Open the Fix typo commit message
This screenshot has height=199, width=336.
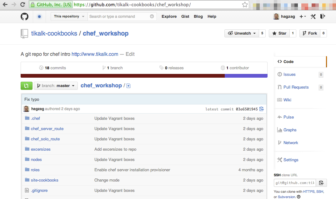[32, 99]
